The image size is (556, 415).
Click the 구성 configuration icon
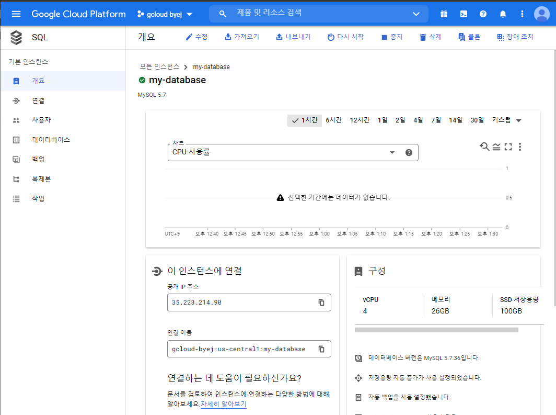[358, 272]
